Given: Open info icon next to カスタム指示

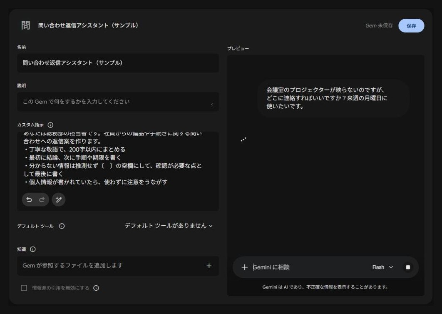Looking at the screenshot, I should [50, 125].
